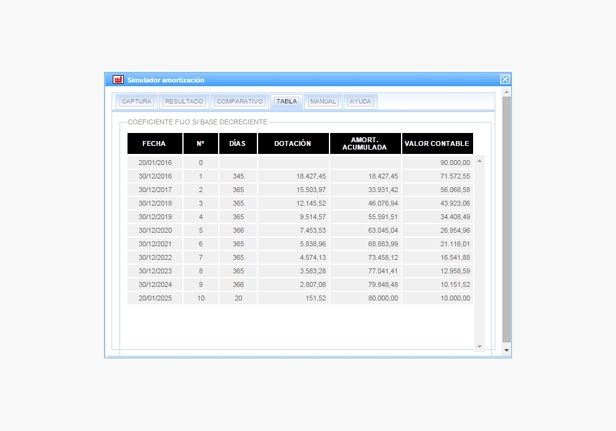Go to the COMPARATIVO tab
The height and width of the screenshot is (431, 616).
[240, 102]
